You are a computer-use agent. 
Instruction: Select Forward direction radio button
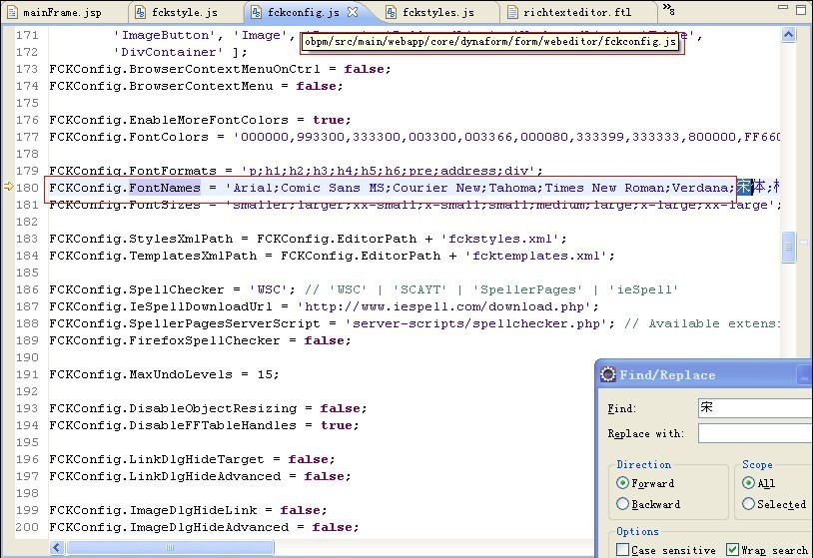[623, 483]
